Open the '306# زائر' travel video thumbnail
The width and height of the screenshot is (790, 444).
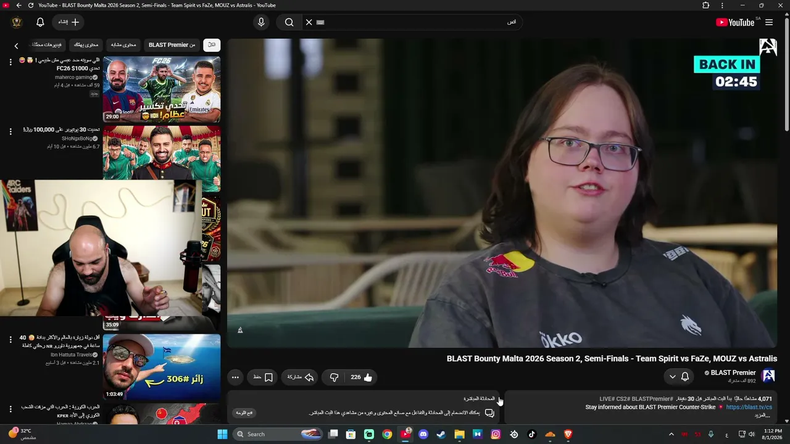coord(162,367)
